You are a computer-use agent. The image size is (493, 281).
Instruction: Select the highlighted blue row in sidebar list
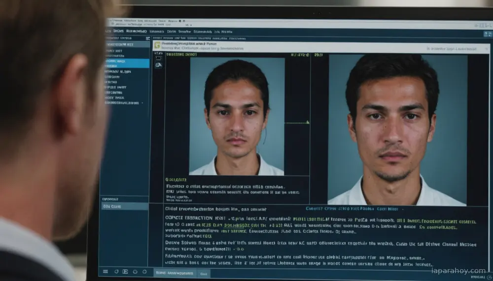[127, 63]
